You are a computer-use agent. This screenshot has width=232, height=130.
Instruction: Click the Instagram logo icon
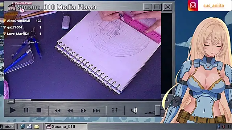tap(193, 5)
